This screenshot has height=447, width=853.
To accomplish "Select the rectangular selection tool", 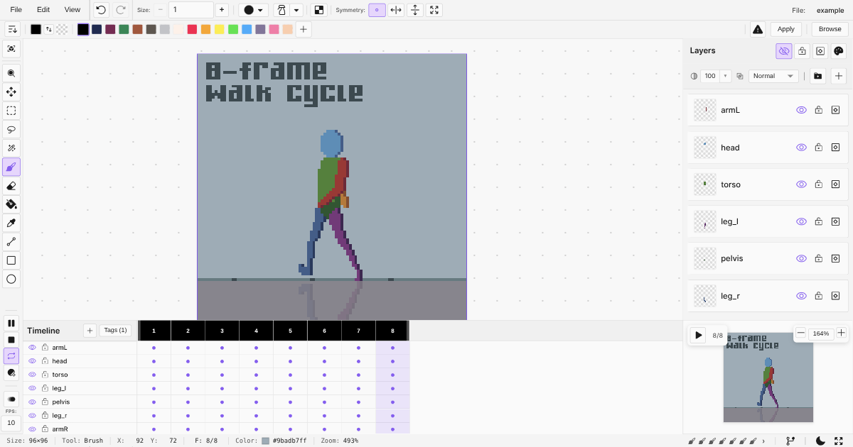I will pyautogui.click(x=11, y=110).
